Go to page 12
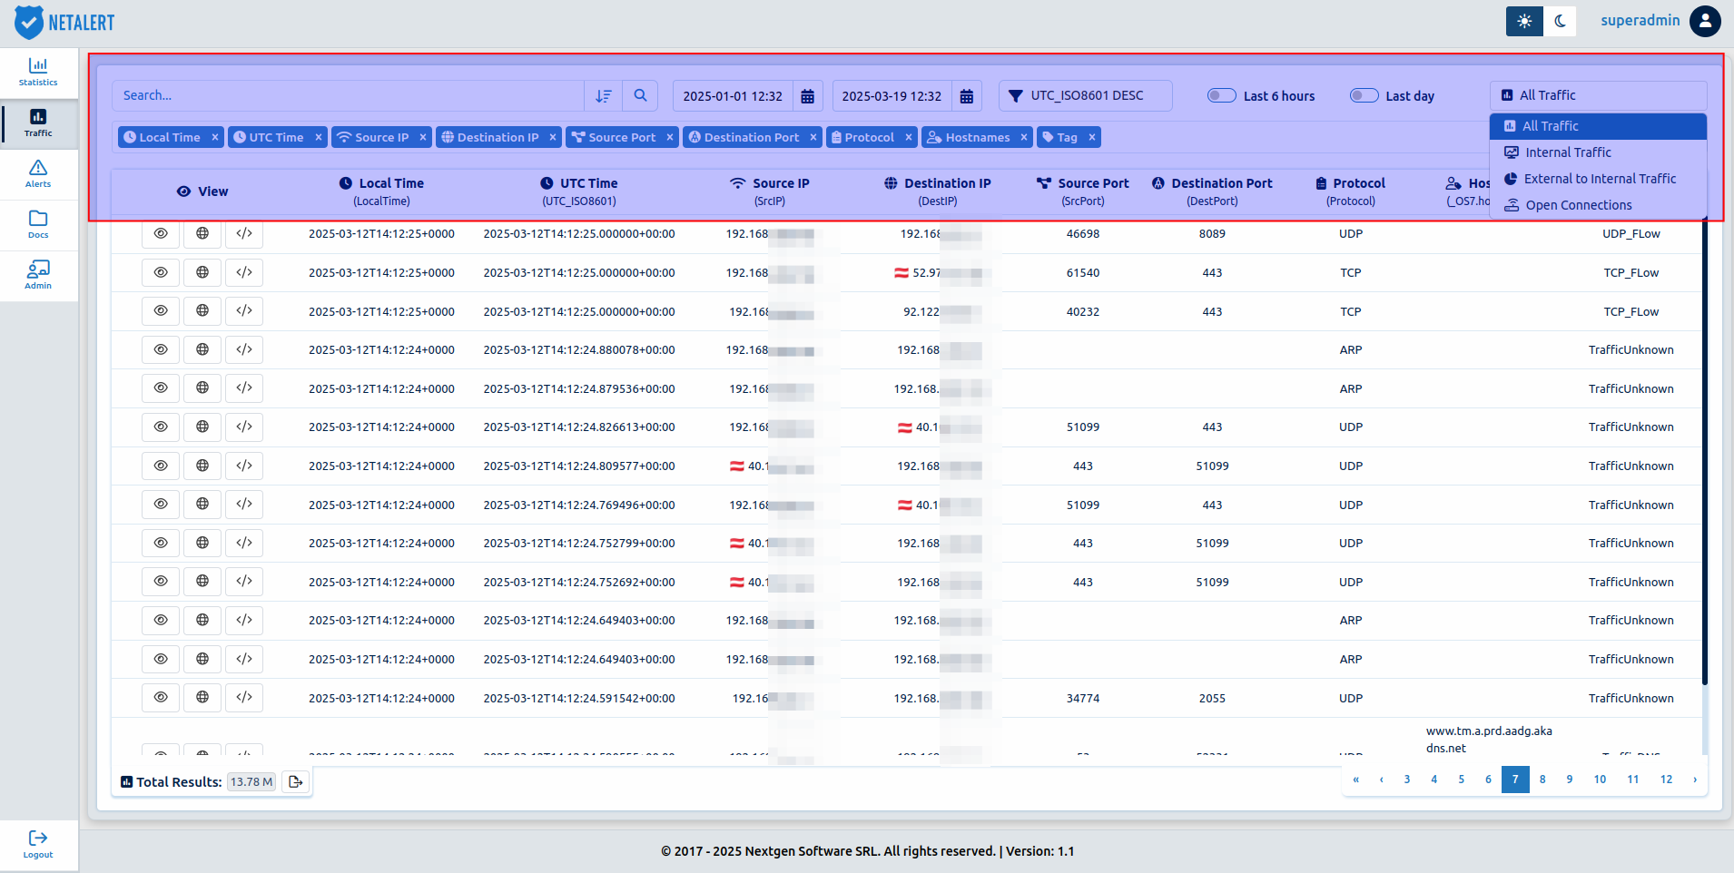Screen dimensions: 1734x873 click(1666, 780)
